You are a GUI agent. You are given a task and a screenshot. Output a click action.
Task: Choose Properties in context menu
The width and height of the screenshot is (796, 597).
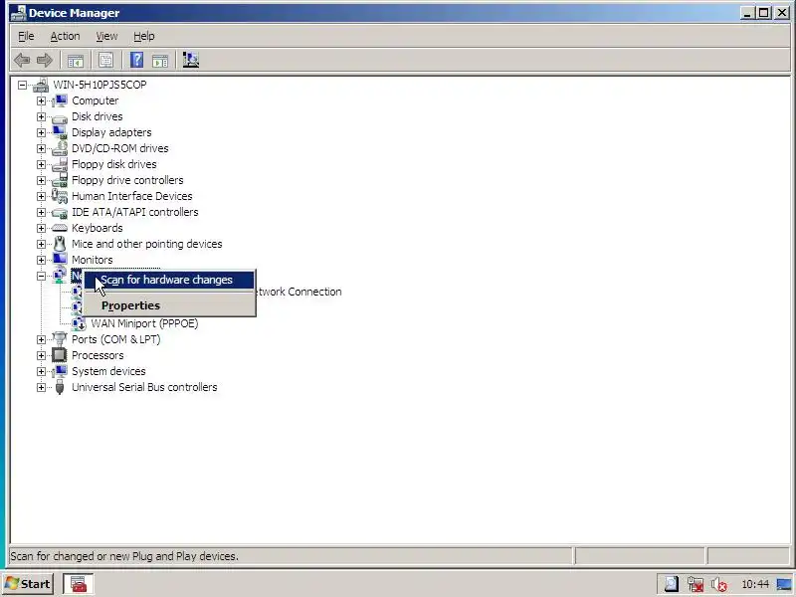pos(169,305)
